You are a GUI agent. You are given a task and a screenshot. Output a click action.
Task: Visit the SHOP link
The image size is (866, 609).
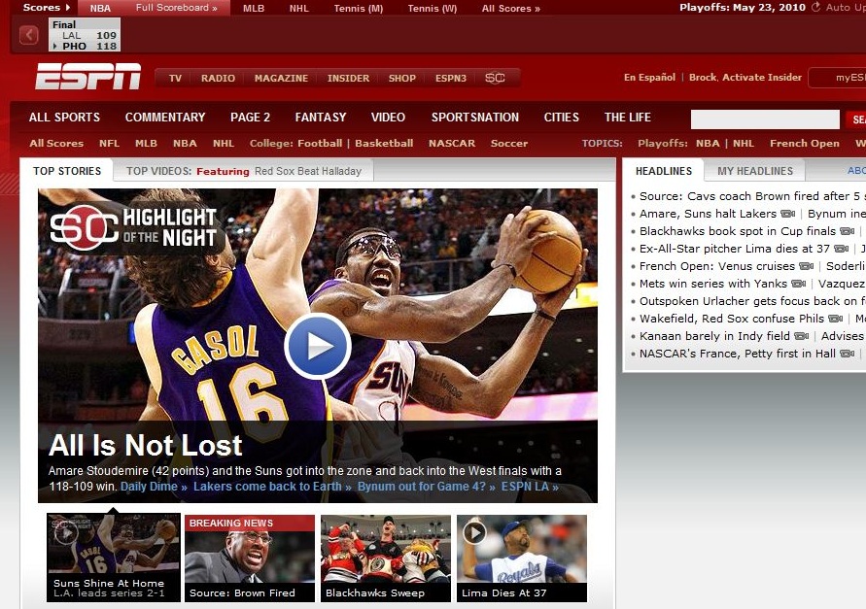click(x=402, y=78)
